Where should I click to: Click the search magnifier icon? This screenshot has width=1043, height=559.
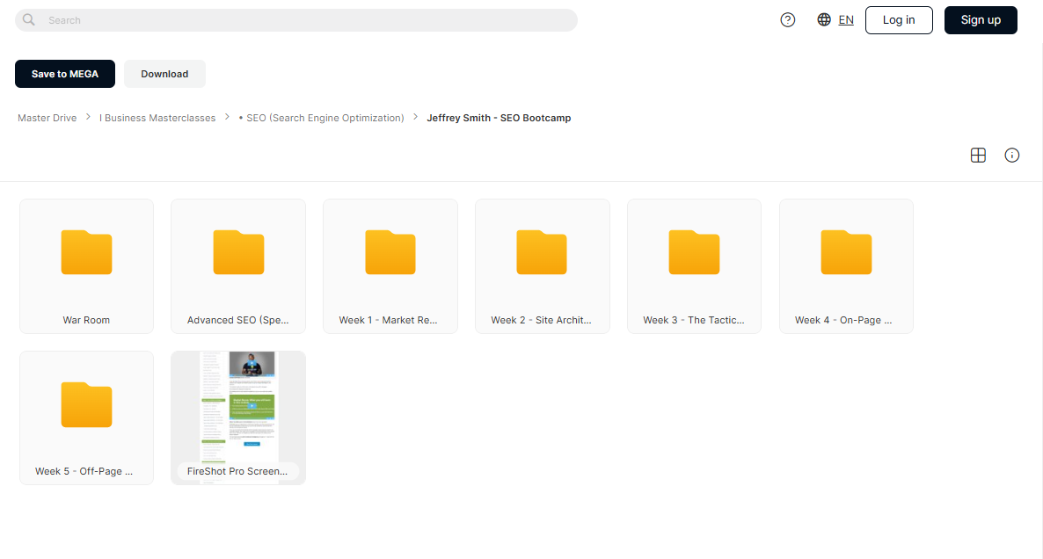point(29,20)
